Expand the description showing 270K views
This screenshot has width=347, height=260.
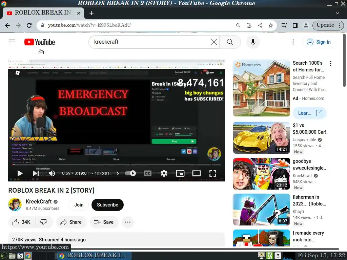(x=117, y=240)
